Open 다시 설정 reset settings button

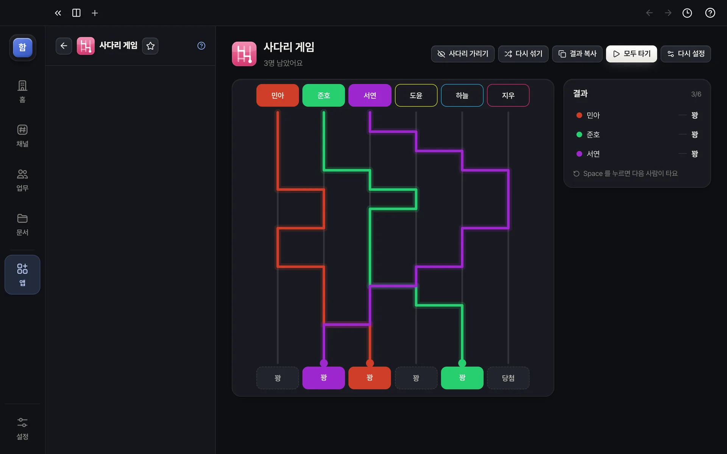pyautogui.click(x=686, y=54)
